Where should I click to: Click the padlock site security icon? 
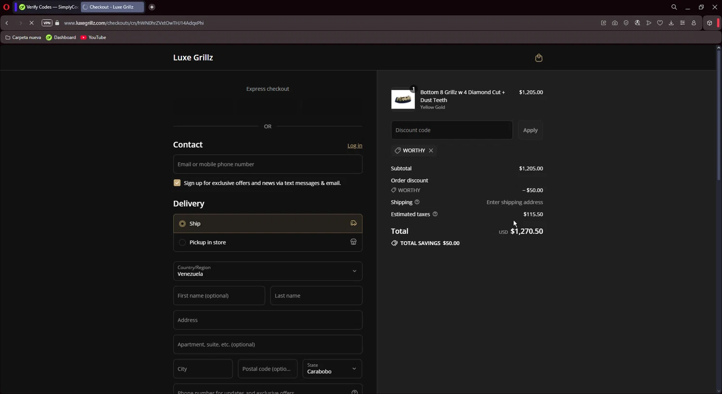[x=57, y=23]
